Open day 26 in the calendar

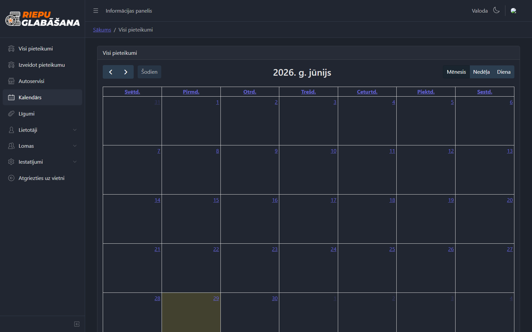point(451,249)
